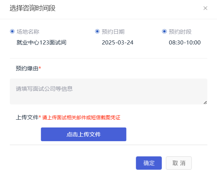Cancel with the 取消 button
Viewport: 217px width, 176px height.
179,163
